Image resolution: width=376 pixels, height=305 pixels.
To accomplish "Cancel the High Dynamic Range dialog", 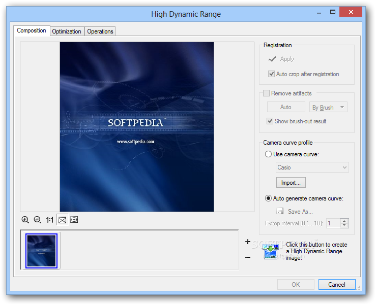I will point(337,284).
